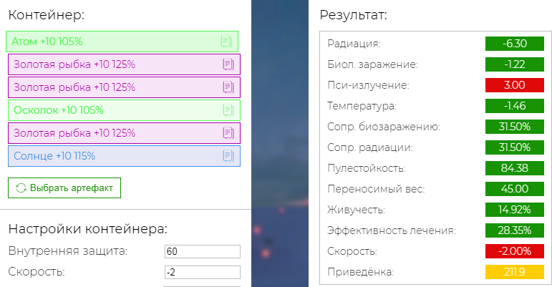Click the Радиация result value -6.30
552x287 pixels.
pyautogui.click(x=515, y=44)
